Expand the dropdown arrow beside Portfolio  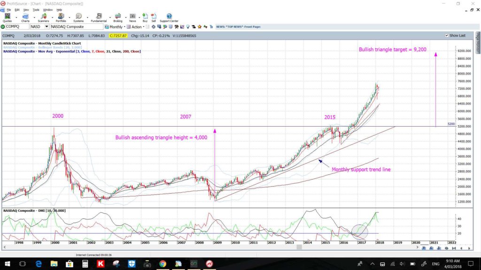coord(70,17)
